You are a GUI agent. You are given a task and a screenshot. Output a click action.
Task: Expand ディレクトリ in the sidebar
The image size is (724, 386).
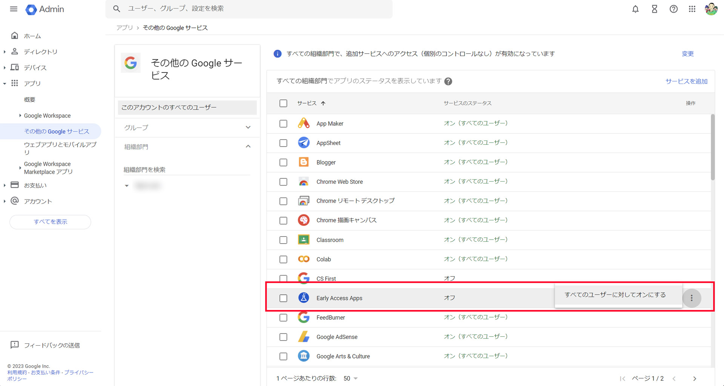pos(5,52)
